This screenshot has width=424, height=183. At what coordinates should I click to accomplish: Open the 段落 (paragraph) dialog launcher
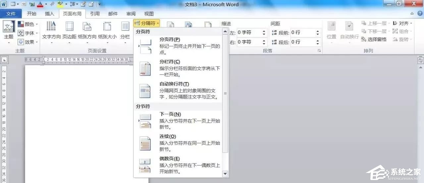coord(319,51)
